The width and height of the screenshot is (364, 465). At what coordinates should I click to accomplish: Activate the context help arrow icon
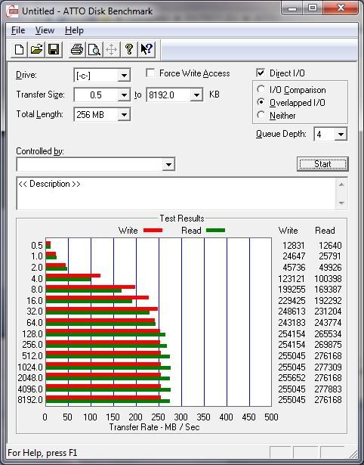(x=147, y=49)
